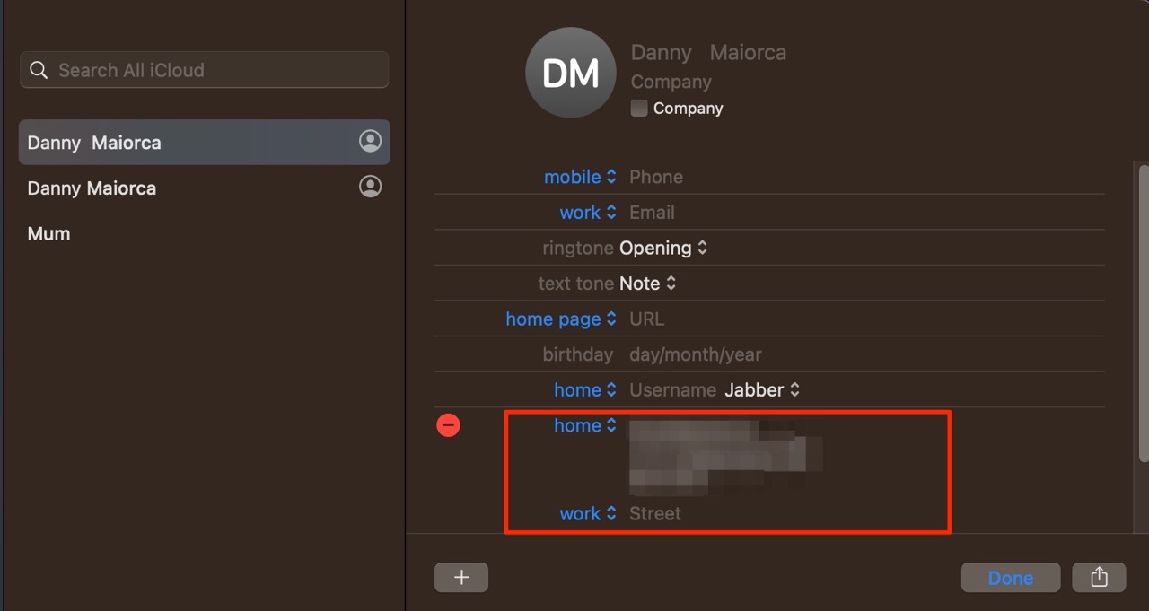The height and width of the screenshot is (611, 1149).
Task: Open the home address label dropdown
Action: (585, 425)
